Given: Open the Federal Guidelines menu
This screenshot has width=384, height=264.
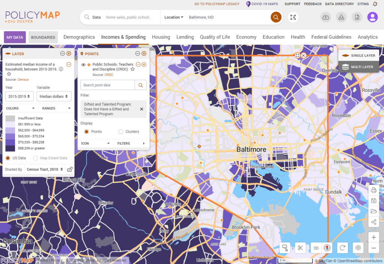Looking at the screenshot, I should tap(331, 37).
